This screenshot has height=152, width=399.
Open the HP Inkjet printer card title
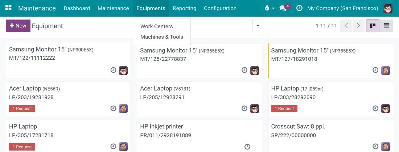161,126
